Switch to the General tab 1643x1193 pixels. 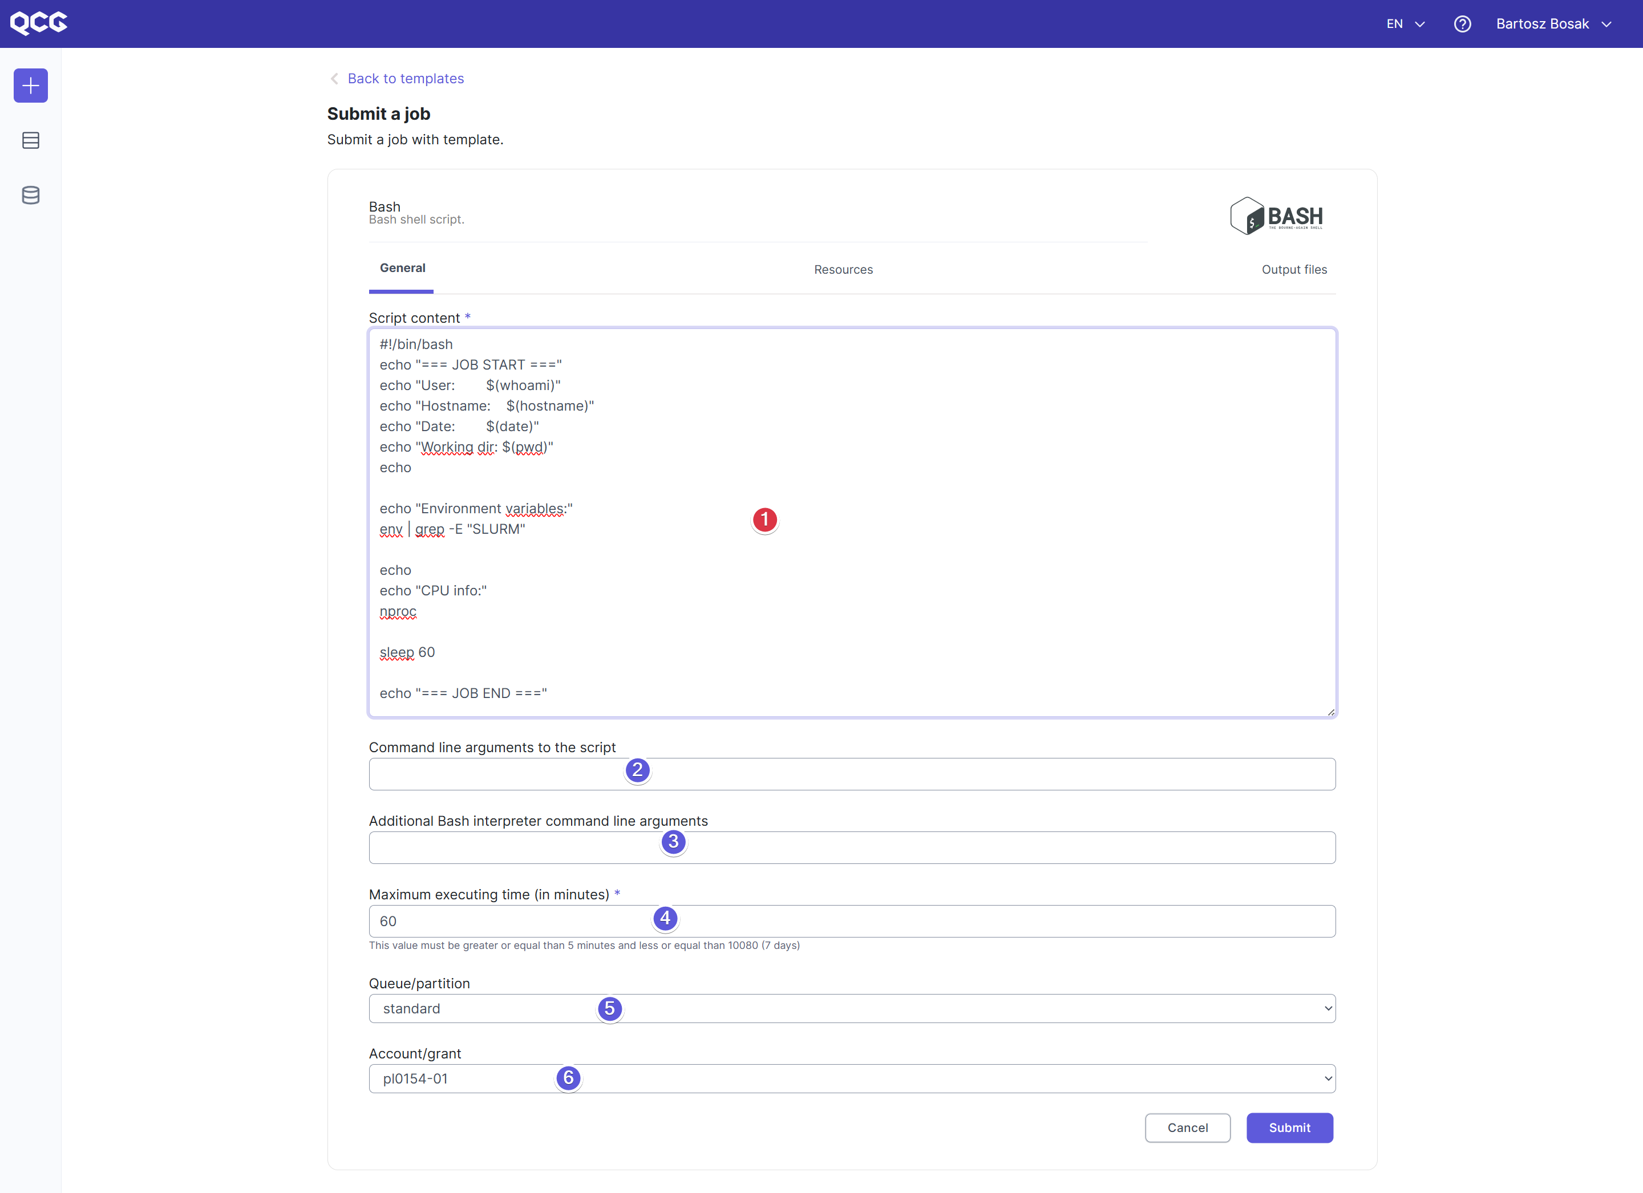pyautogui.click(x=402, y=268)
